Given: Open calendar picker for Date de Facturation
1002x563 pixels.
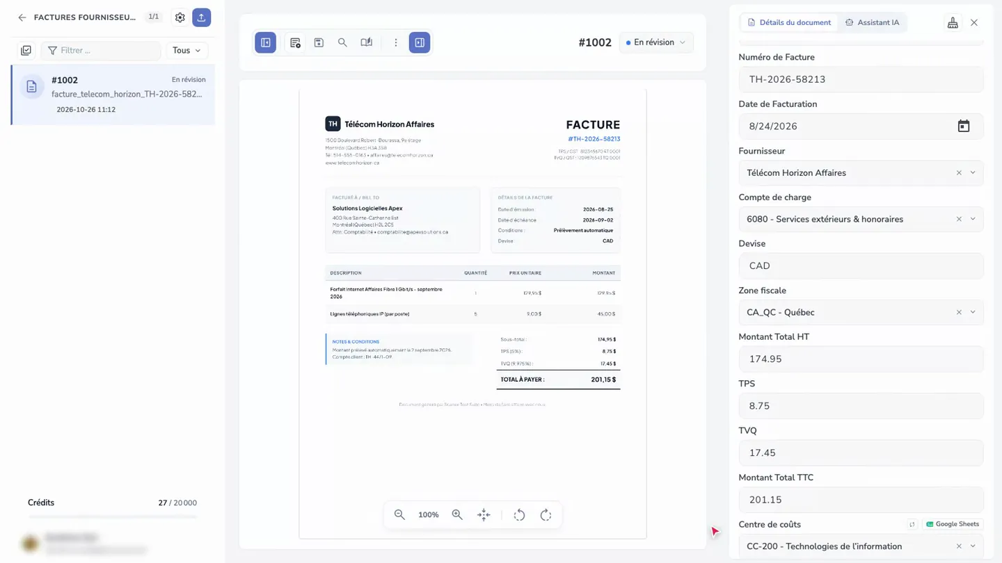Looking at the screenshot, I should (964, 126).
